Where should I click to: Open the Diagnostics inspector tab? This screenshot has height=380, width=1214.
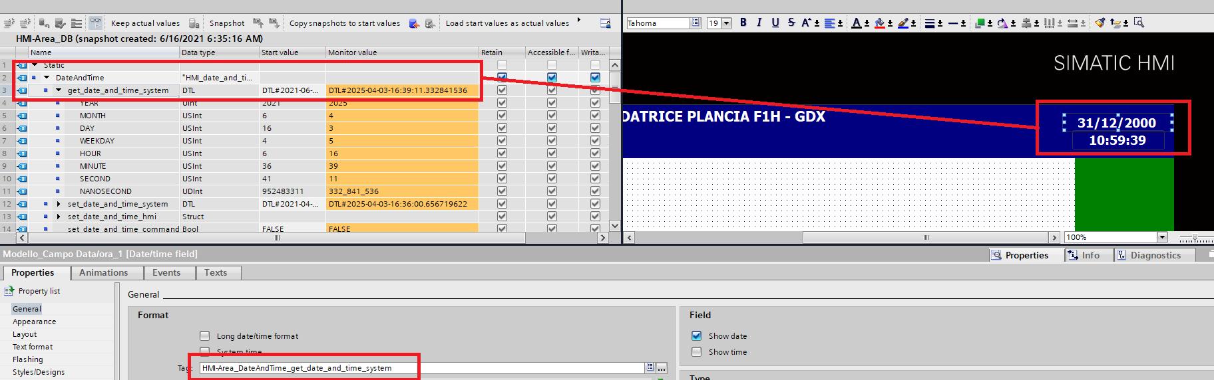pyautogui.click(x=1155, y=255)
